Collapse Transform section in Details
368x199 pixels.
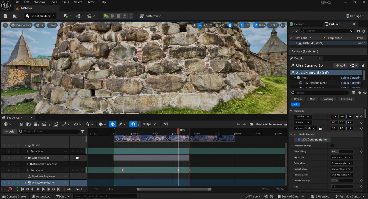pyautogui.click(x=291, y=111)
